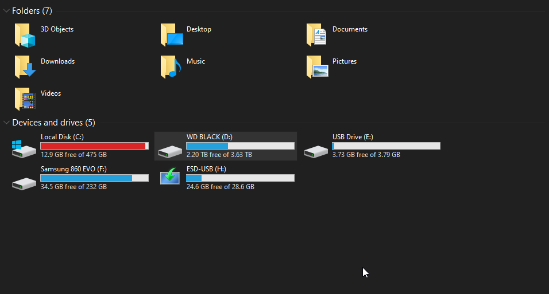Select the Desktop folder icon
Image resolution: width=549 pixels, height=294 pixels.
pyautogui.click(x=171, y=36)
